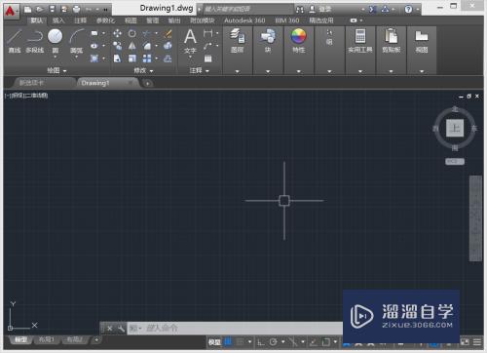The image size is (487, 353).
Task: Click the Plot printer icon in quick access toolbar
Action: (76, 9)
